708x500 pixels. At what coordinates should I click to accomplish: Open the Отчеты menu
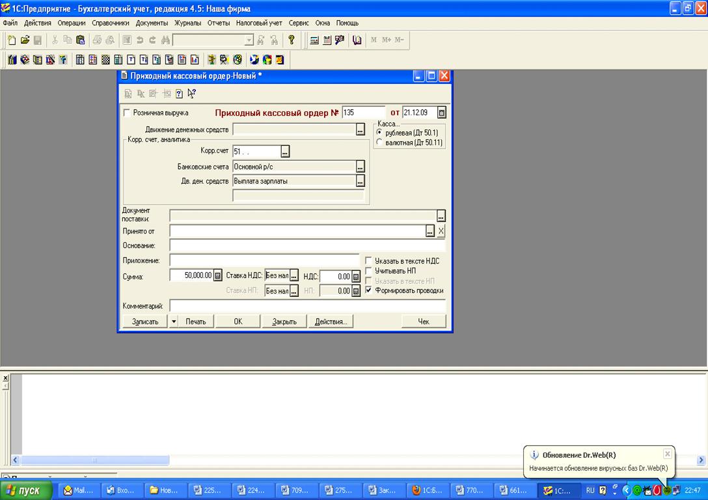(x=219, y=23)
